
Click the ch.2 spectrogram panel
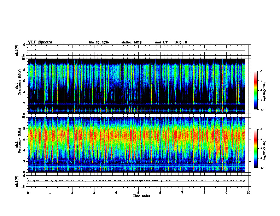pyautogui.click(x=136, y=145)
